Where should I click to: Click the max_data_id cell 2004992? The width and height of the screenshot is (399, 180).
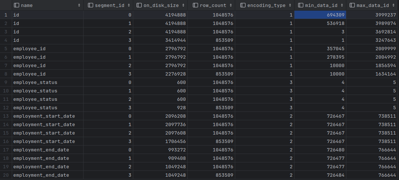372,57
